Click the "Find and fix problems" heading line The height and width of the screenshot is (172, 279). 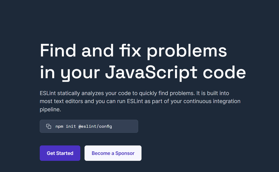[x=133, y=51]
